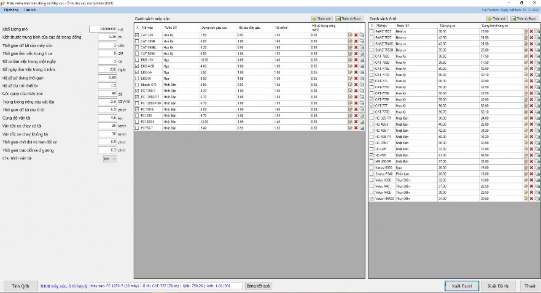
Task: Tick the checkbox for BelAZ 7527 truck
Action: click(371, 37)
